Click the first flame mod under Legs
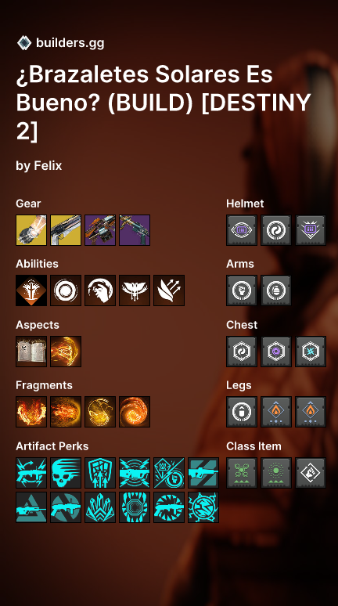This screenshot has width=338, height=606. (x=276, y=412)
